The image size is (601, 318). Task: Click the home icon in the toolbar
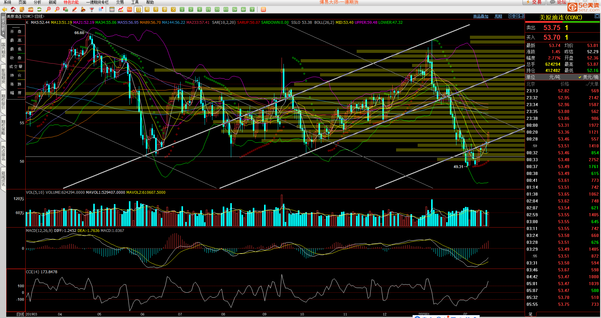tap(13, 9)
